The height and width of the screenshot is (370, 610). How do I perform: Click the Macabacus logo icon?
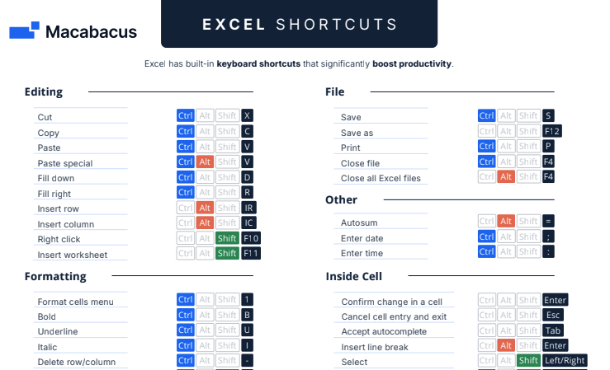pyautogui.click(x=24, y=30)
